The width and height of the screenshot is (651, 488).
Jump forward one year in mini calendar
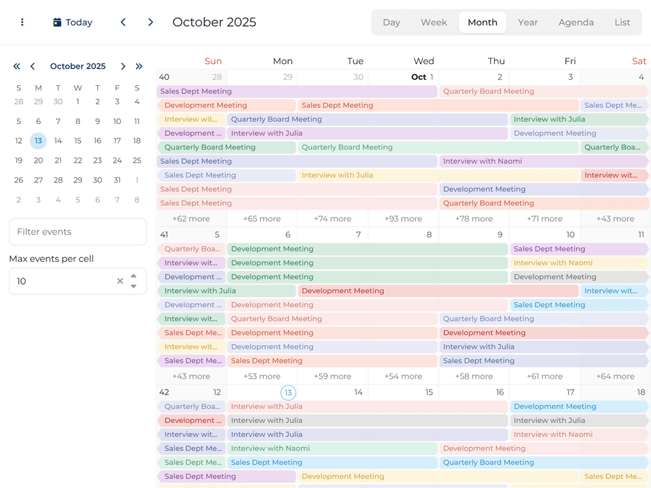tap(139, 66)
